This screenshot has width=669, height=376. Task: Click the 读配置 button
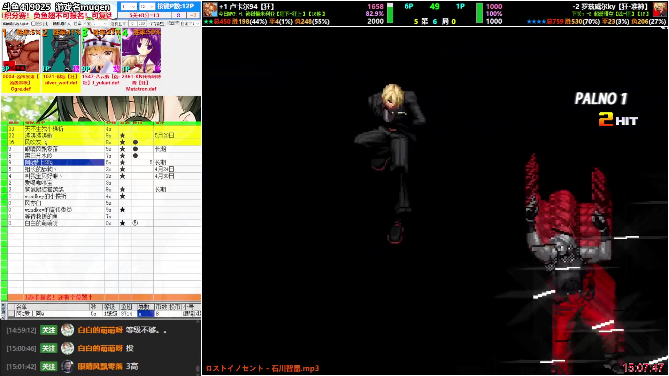point(173,24)
